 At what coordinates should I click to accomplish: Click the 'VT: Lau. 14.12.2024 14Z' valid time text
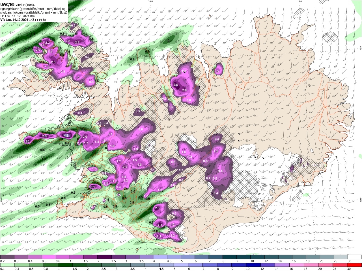17,20
